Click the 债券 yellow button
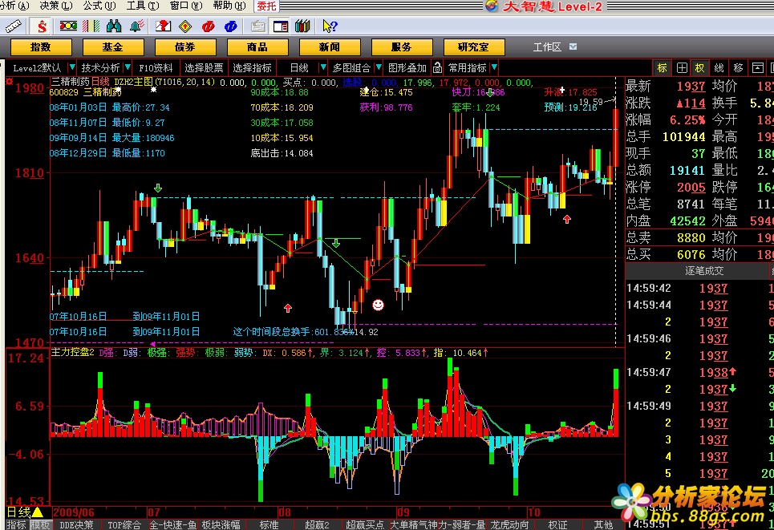 click(185, 47)
